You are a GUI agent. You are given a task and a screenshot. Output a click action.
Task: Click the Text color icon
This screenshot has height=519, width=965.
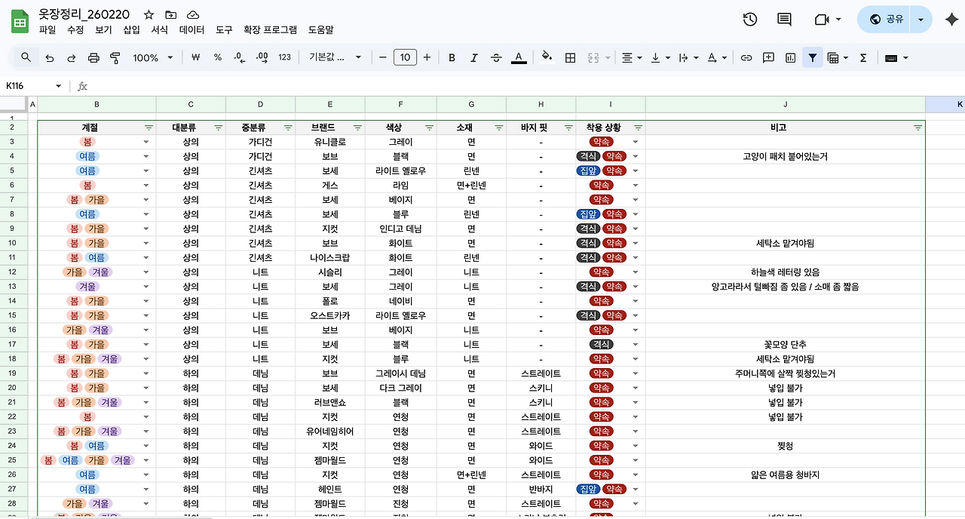pos(519,57)
